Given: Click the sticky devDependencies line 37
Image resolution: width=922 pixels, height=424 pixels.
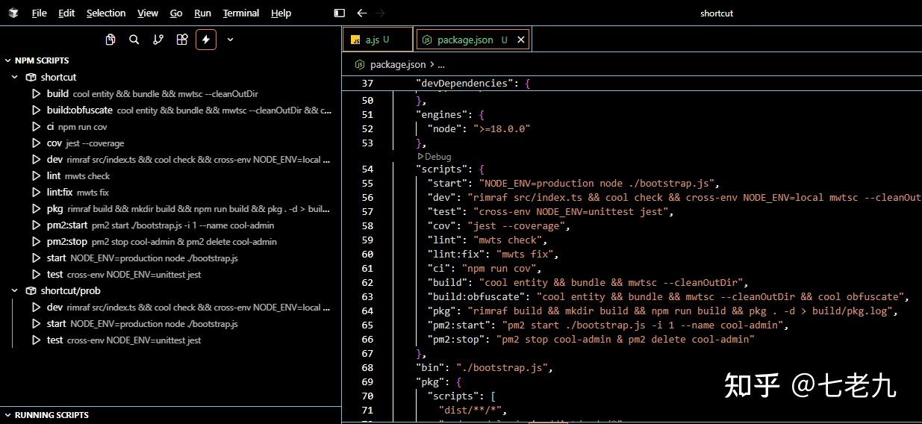Looking at the screenshot, I should (x=632, y=84).
